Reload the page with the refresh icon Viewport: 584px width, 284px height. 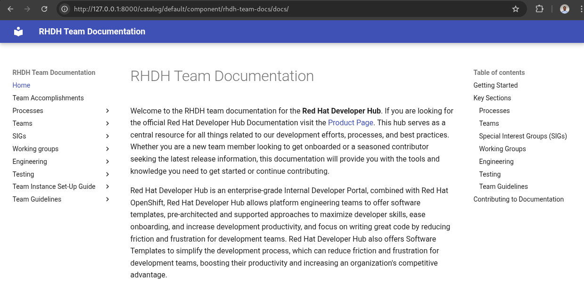44,9
